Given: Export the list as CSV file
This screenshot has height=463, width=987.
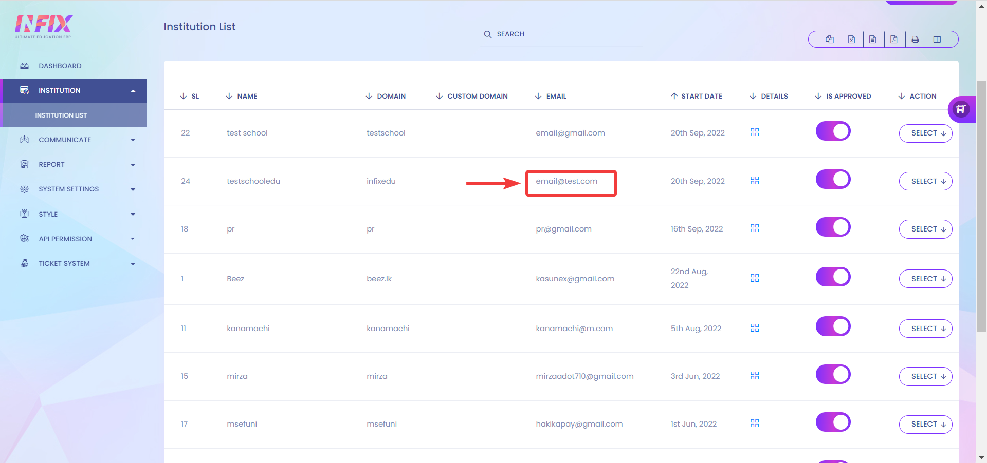Looking at the screenshot, I should pyautogui.click(x=873, y=40).
